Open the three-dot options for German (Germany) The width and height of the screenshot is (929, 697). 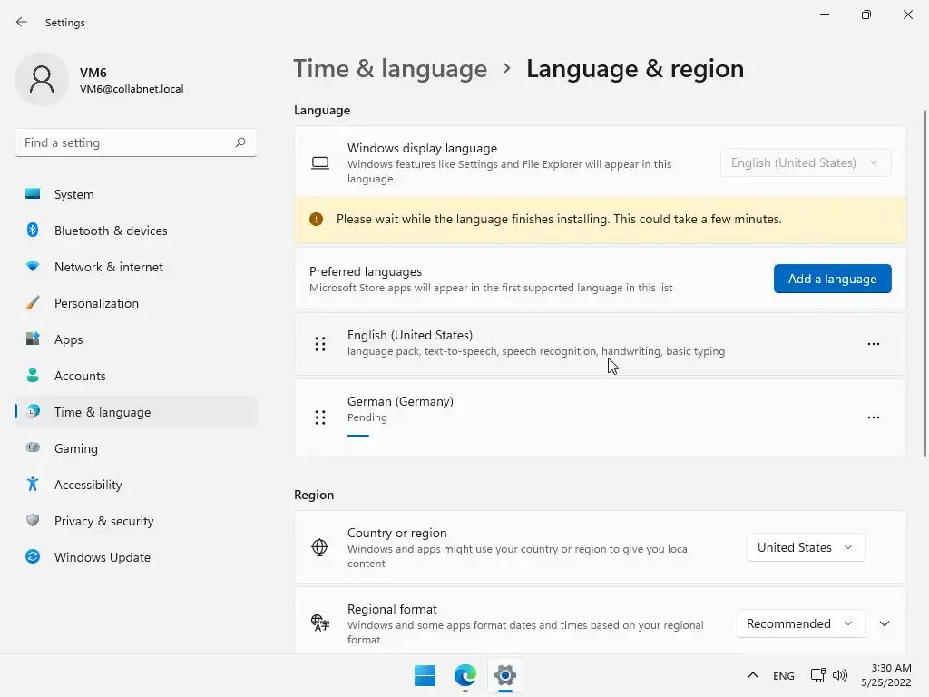[874, 417]
